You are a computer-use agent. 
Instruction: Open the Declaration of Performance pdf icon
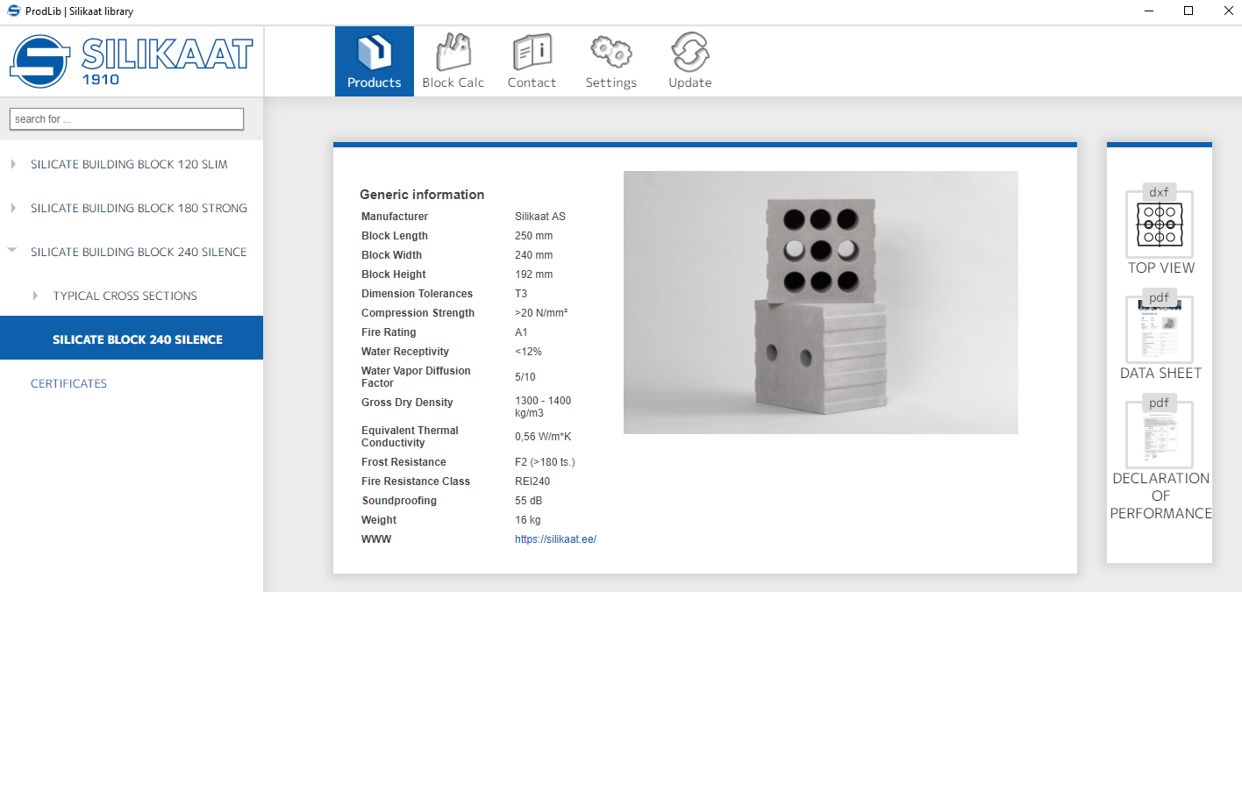[1160, 432]
